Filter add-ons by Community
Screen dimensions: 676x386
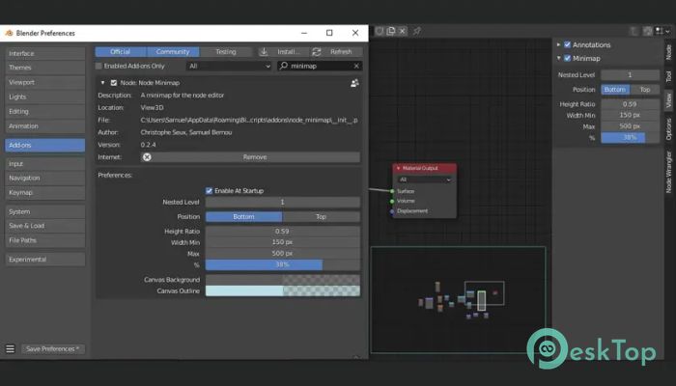[173, 52]
